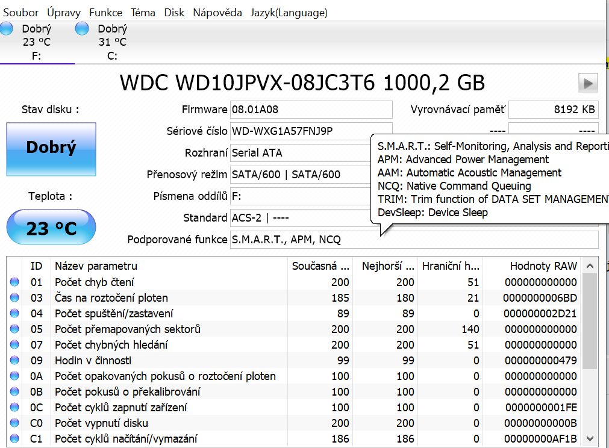Select the C: drive status orb
This screenshot has width=609, height=448.
click(82, 28)
